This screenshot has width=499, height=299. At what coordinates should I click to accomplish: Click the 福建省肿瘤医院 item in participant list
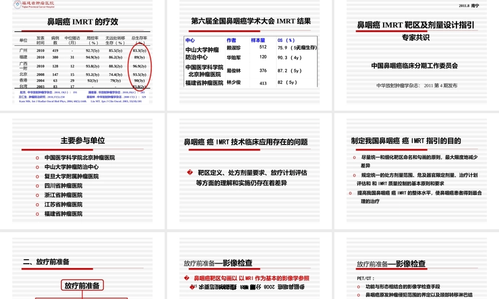(x=63, y=214)
